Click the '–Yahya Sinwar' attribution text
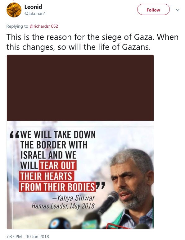185x240 pixels. pyautogui.click(x=74, y=198)
